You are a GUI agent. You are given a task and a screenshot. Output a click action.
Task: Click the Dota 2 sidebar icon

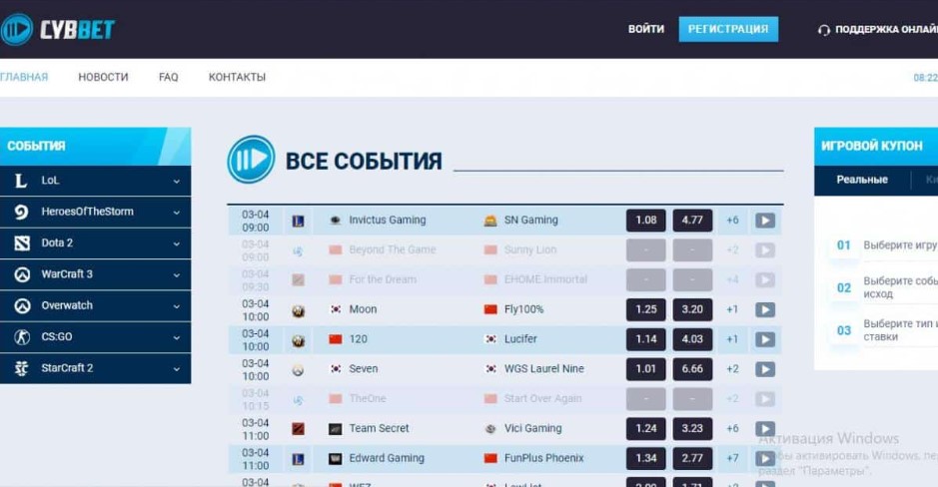tap(22, 243)
